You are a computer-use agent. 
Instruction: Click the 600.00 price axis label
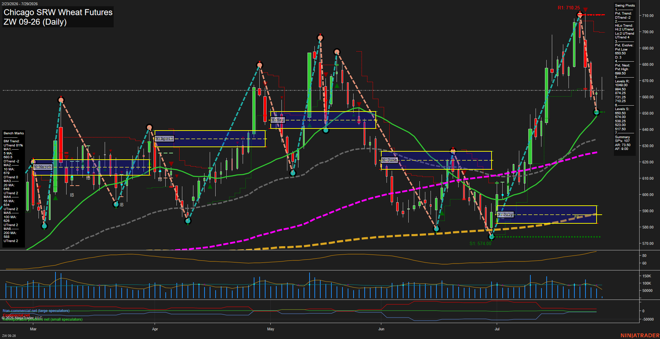point(648,195)
